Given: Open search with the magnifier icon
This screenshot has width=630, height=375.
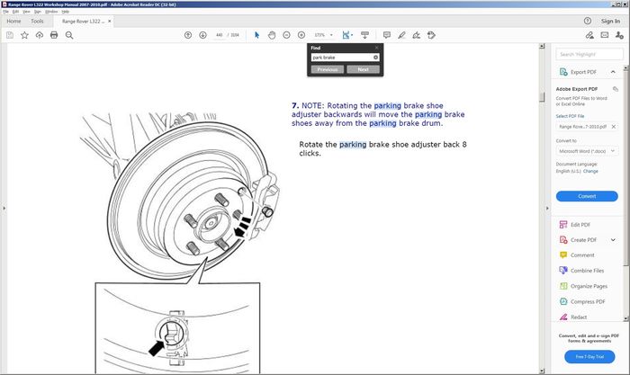Looking at the screenshot, I should [69, 35].
